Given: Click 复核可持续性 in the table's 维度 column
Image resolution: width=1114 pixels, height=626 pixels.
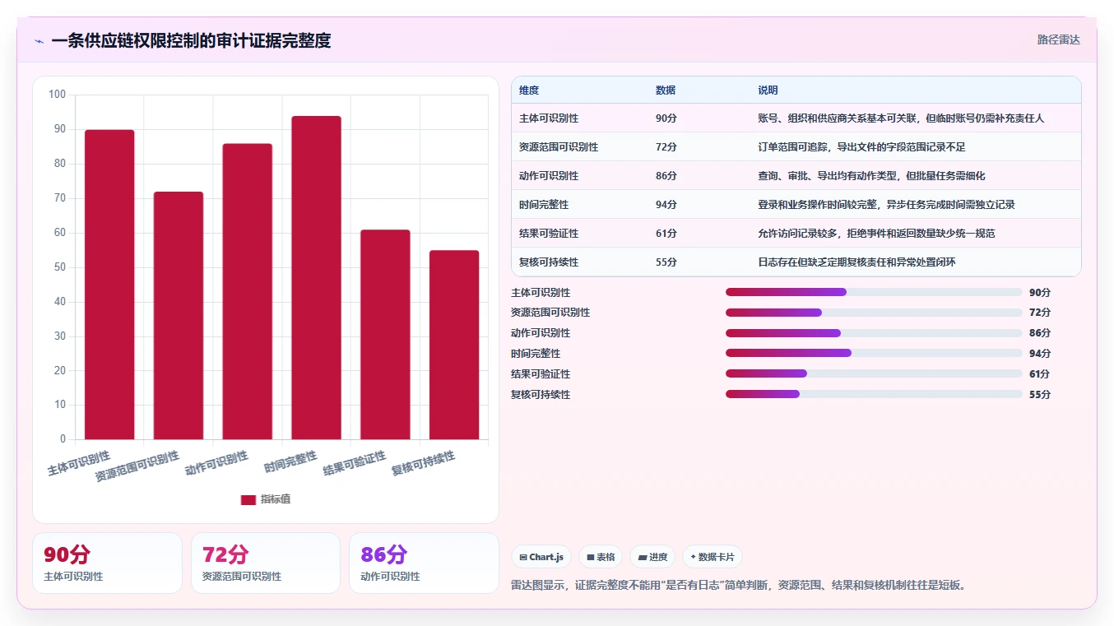Looking at the screenshot, I should [549, 262].
